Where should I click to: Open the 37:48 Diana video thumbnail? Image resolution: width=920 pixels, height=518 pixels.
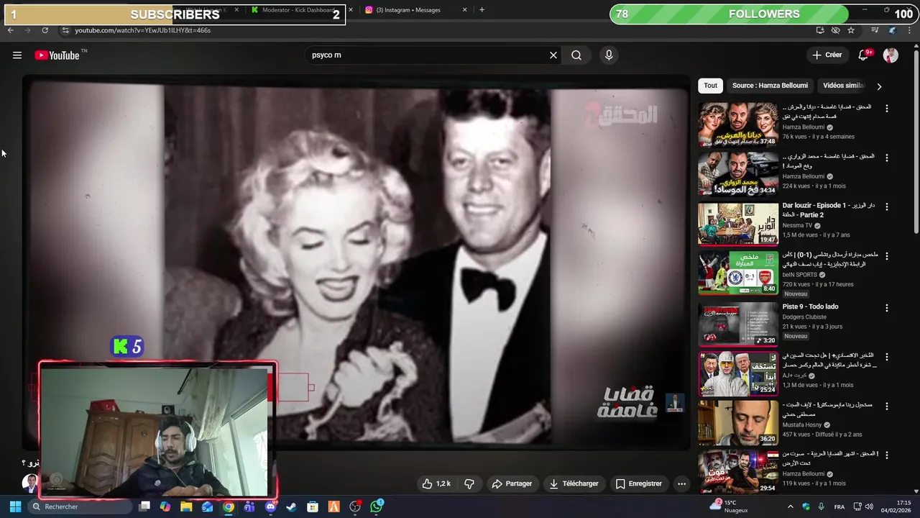[738, 124]
